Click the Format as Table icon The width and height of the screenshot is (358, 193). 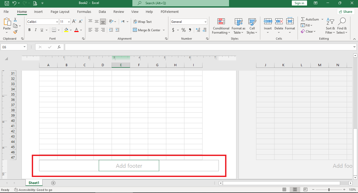click(238, 26)
